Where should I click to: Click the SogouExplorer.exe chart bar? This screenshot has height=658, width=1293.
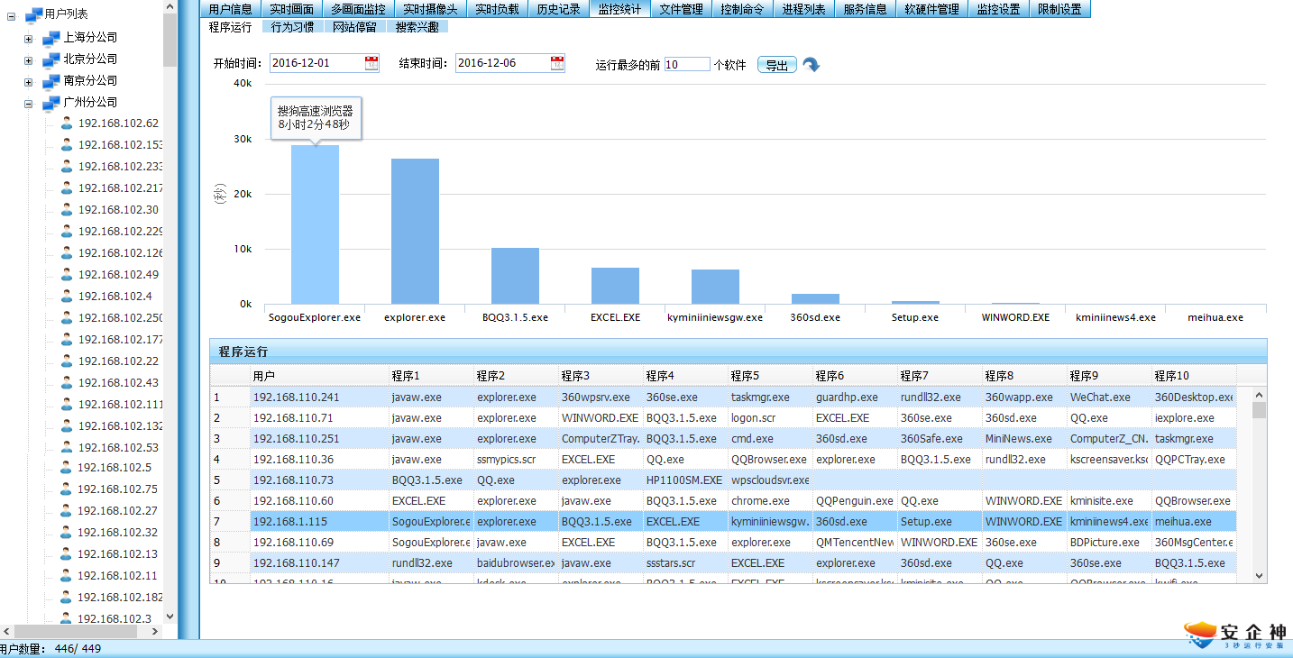[315, 224]
